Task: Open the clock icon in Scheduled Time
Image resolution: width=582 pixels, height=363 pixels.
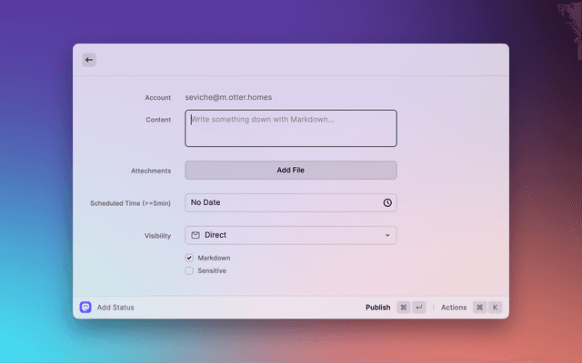Action: pyautogui.click(x=387, y=202)
